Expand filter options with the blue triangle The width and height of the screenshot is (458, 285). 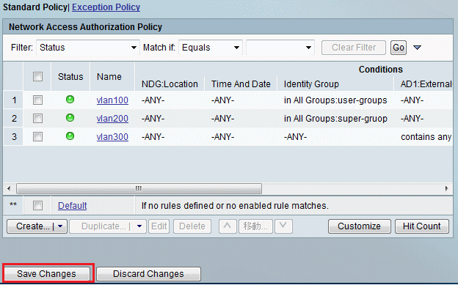[x=417, y=48]
